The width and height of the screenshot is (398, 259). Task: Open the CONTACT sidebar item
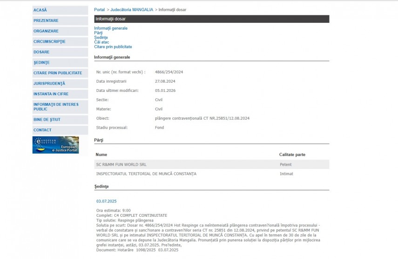[x=43, y=130]
